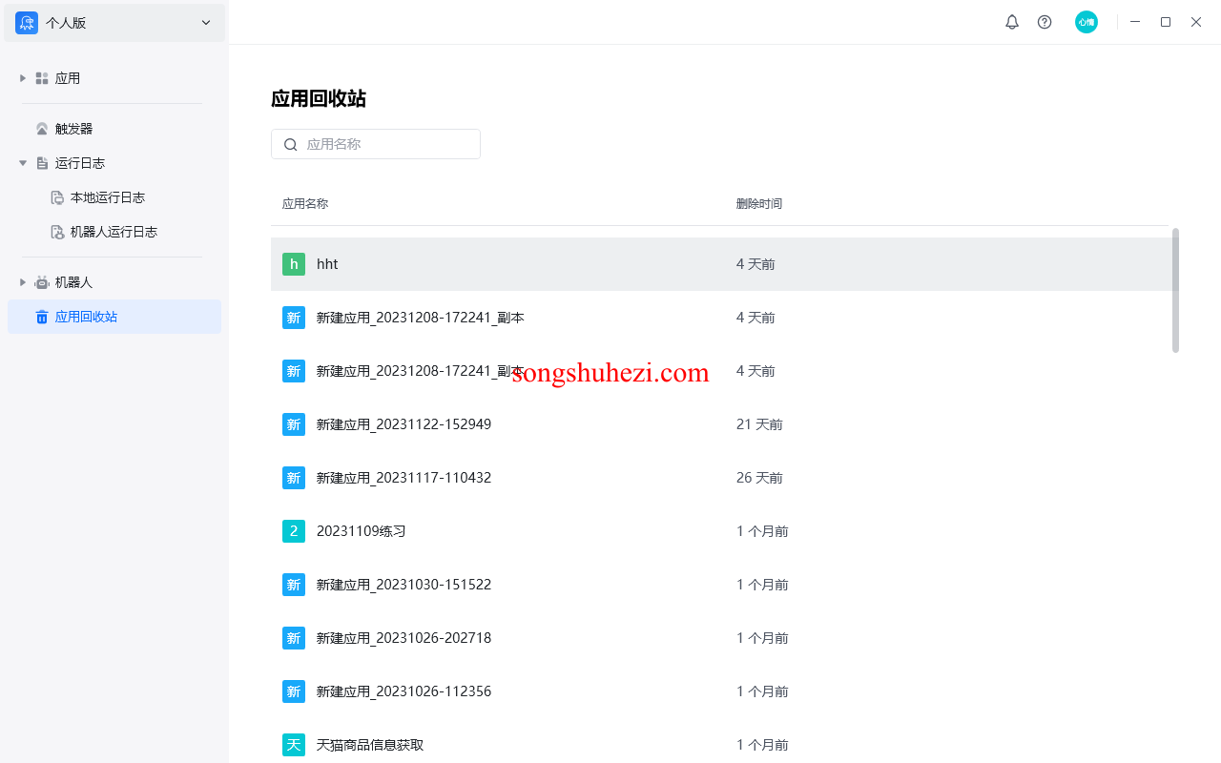Maximize the application window
This screenshot has height=763, width=1221.
tap(1166, 22)
